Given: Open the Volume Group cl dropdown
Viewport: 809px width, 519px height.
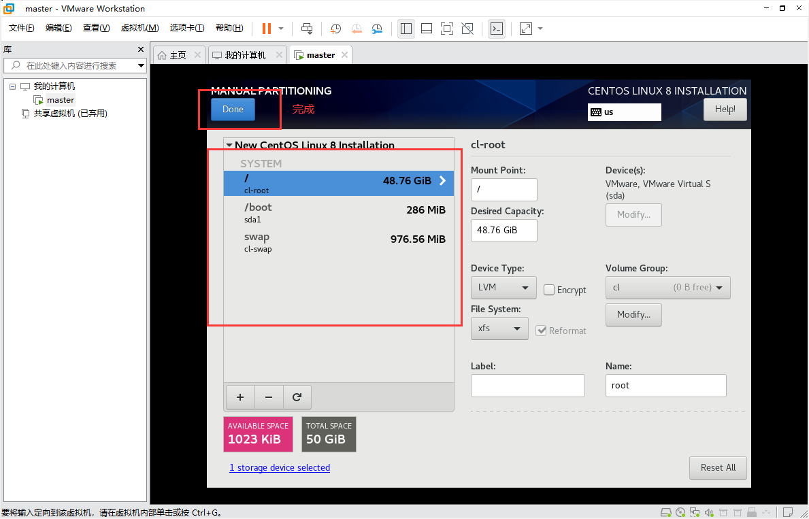Looking at the screenshot, I should click(x=668, y=287).
